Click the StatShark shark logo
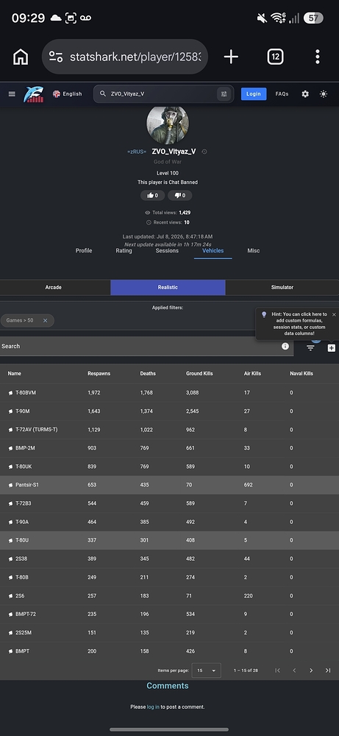 tap(33, 94)
